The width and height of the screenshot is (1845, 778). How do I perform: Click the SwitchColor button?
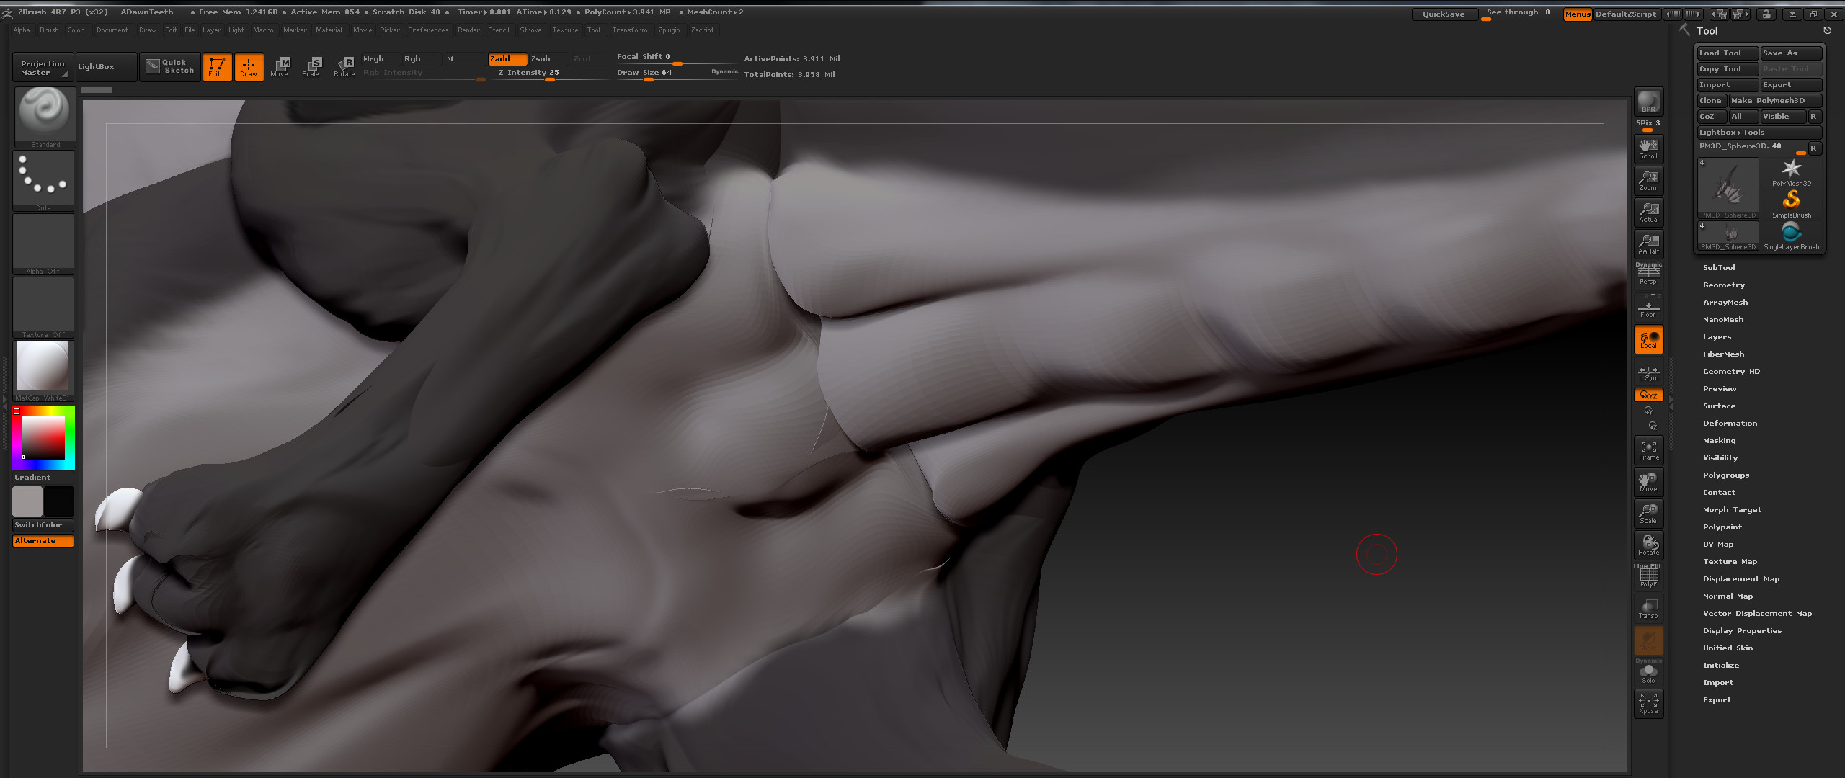[43, 525]
